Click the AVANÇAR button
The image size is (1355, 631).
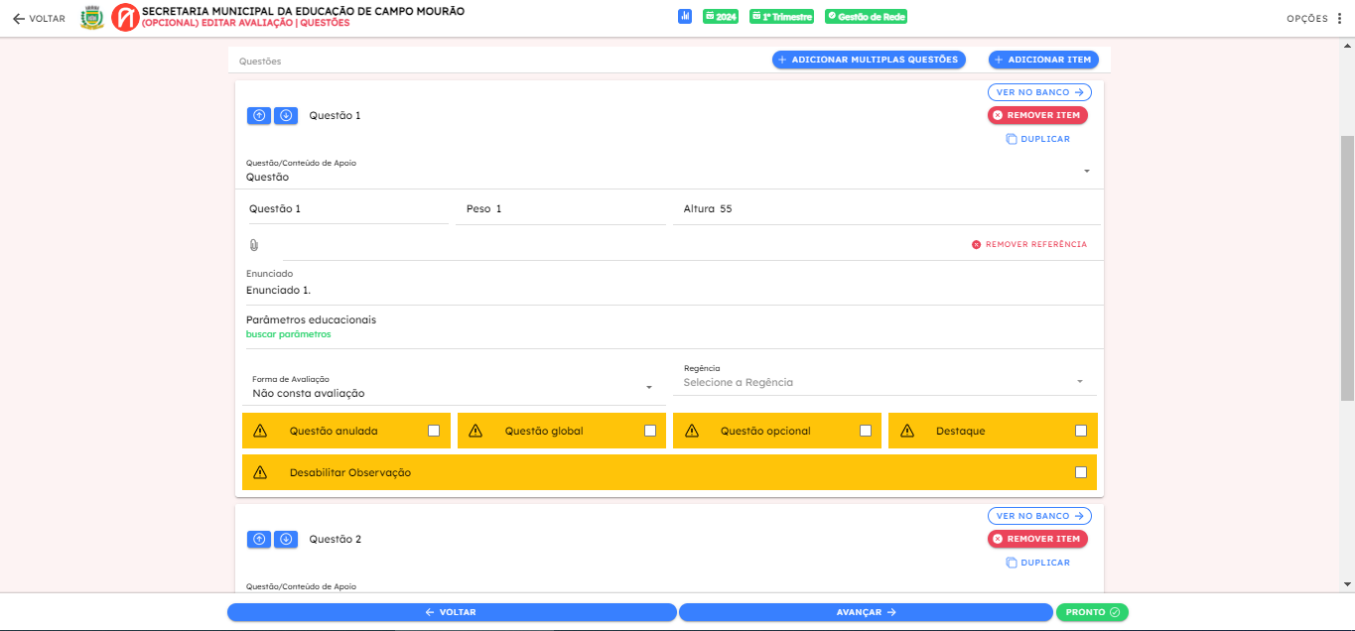click(866, 612)
